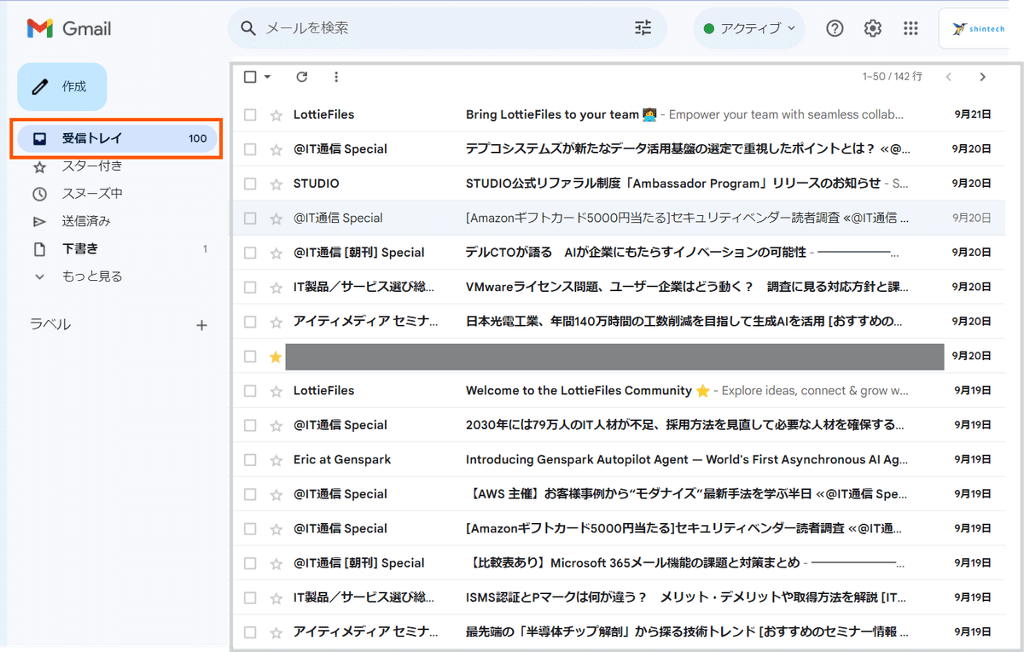Star the LottieFiles 'Bring LottieFiles to your team' email
This screenshot has width=1024, height=652.
coord(276,115)
